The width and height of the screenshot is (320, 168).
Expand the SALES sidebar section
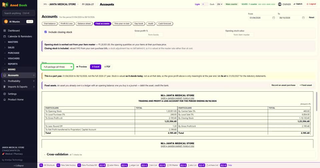(x=18, y=47)
